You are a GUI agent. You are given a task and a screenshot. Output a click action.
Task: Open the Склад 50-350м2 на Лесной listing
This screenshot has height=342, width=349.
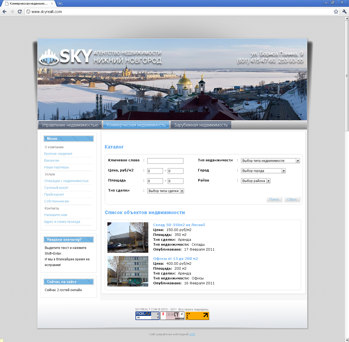click(x=179, y=225)
